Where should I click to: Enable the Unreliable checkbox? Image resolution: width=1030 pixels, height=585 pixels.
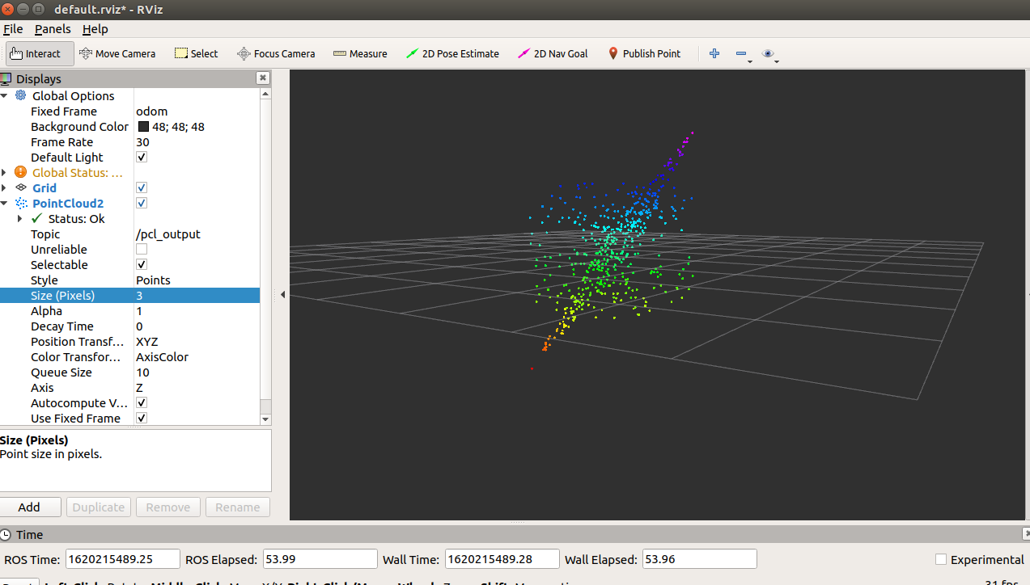(142, 249)
